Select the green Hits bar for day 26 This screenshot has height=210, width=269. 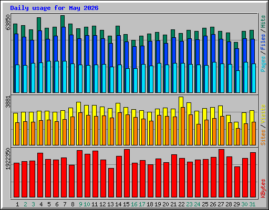[212, 30]
